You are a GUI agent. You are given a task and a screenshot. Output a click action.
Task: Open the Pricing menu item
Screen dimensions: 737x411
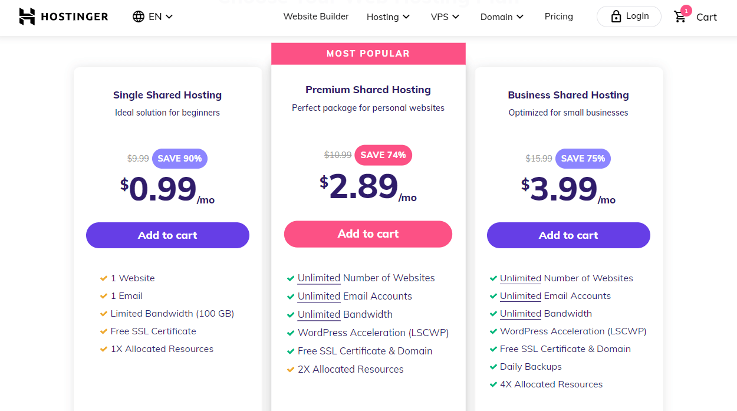[x=559, y=17]
